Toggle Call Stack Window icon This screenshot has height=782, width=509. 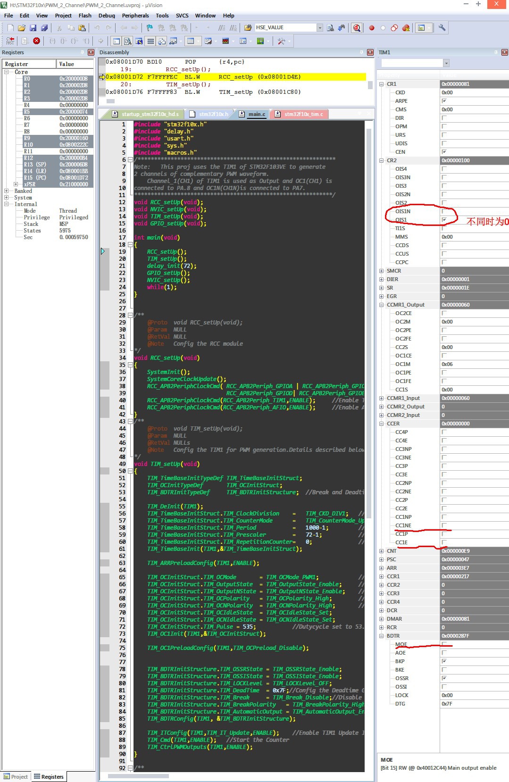point(162,41)
